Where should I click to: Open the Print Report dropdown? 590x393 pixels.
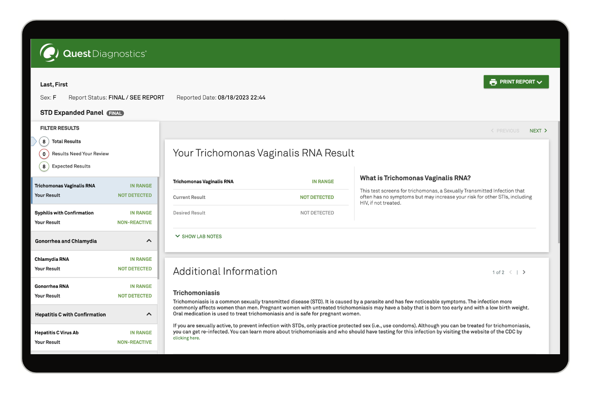539,82
